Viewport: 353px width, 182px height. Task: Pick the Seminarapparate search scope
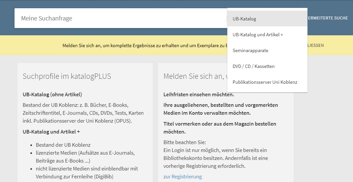(267, 50)
